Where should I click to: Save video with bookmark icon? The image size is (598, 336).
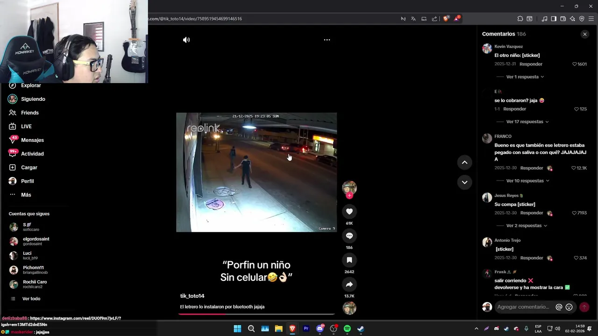coord(349,260)
